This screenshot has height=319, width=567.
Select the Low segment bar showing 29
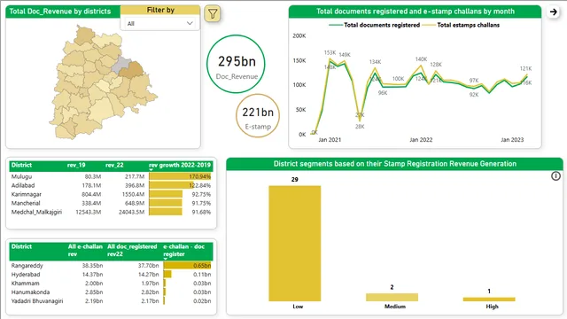click(x=295, y=243)
